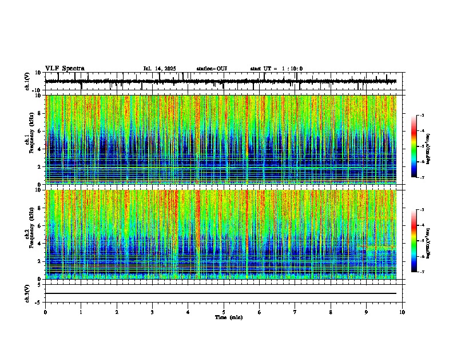
Task: Select the date text "Jul. 14, 2025"
Action: click(x=160, y=69)
